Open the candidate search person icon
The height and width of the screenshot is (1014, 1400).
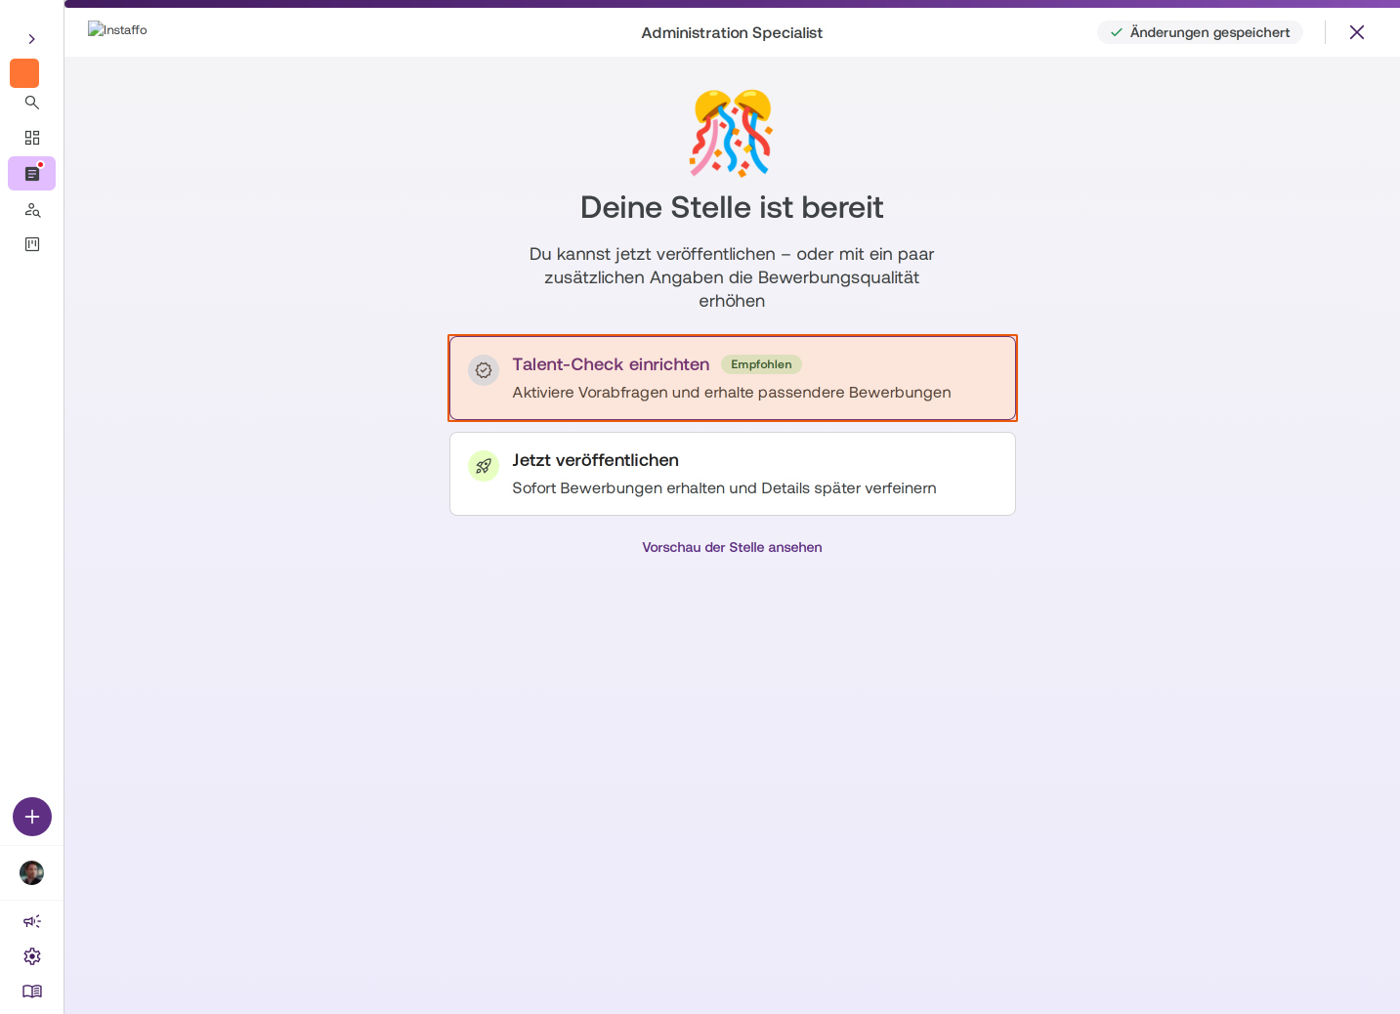pyautogui.click(x=32, y=210)
